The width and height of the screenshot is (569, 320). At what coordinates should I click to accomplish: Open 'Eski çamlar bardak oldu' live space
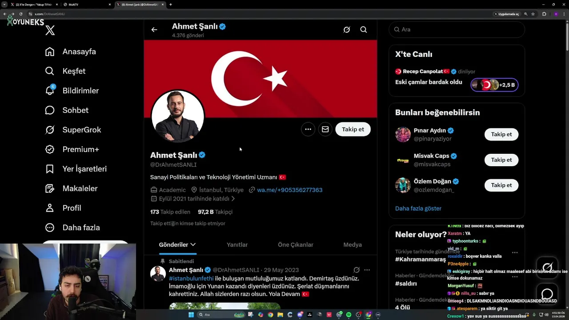[429, 82]
